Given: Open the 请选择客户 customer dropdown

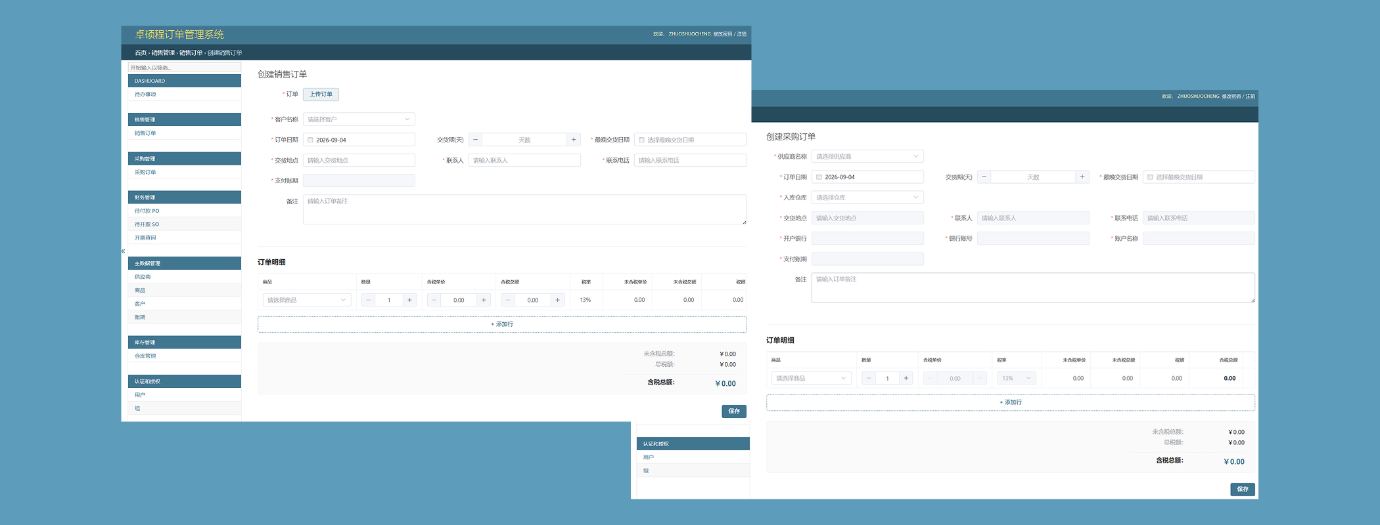Looking at the screenshot, I should (359, 119).
